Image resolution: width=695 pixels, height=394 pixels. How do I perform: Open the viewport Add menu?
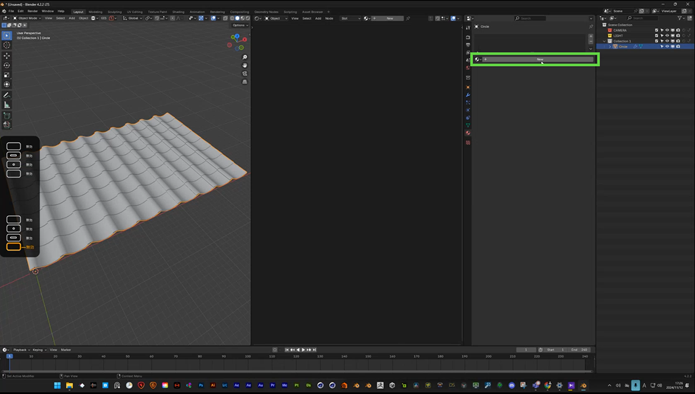coord(72,18)
